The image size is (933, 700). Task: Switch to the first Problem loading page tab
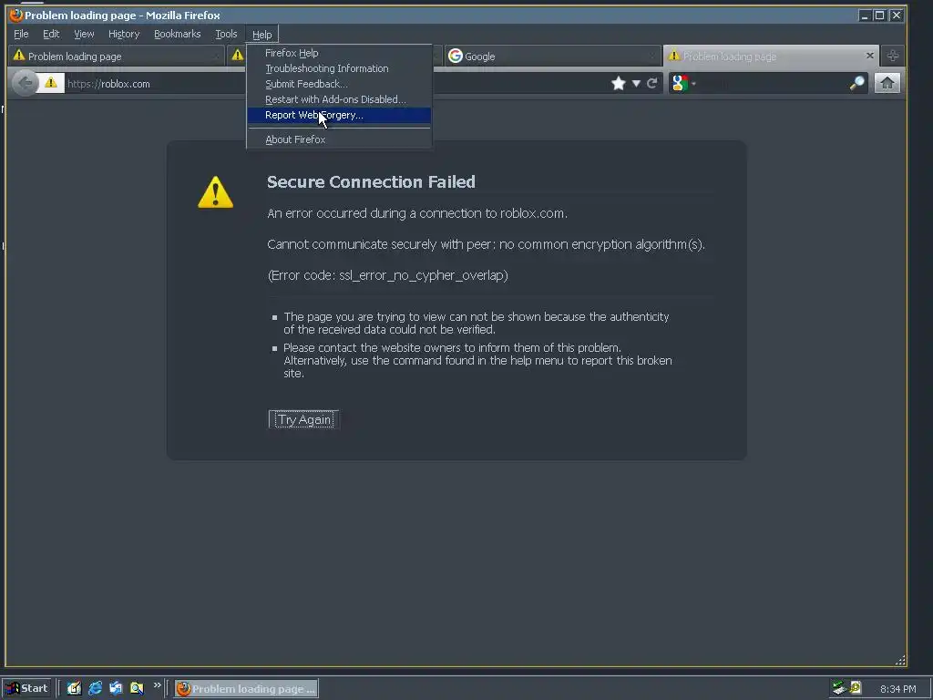click(x=116, y=56)
